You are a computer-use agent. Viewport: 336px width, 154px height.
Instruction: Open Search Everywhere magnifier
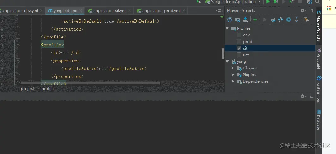[317, 2]
